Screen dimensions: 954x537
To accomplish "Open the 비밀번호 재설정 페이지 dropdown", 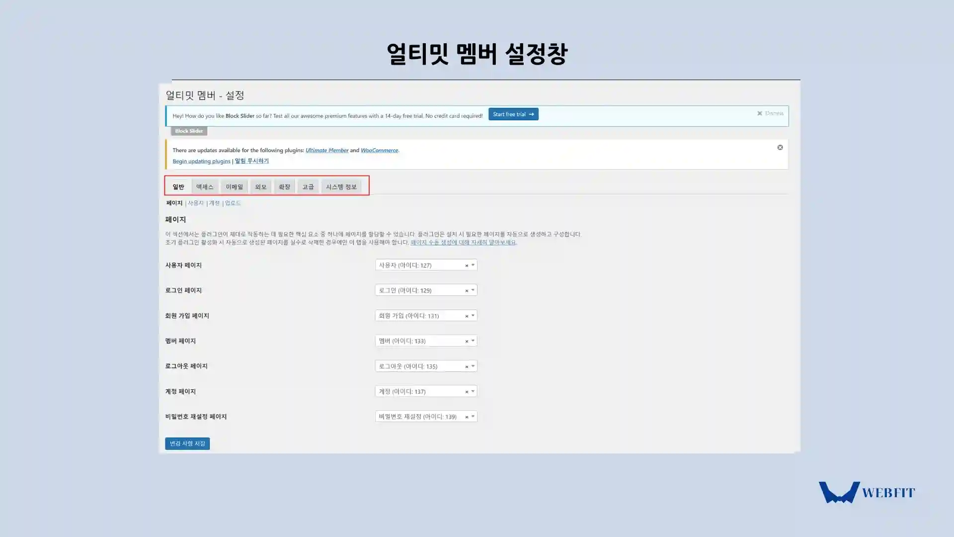I will (426, 417).
